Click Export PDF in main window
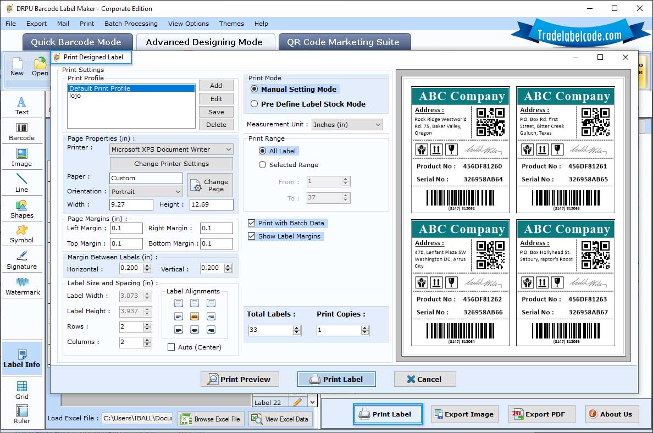The image size is (653, 433). [541, 414]
